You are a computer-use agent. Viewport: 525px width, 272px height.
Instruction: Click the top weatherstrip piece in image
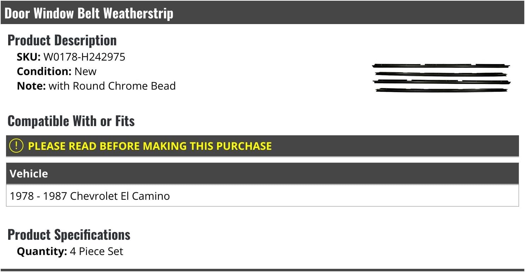[441, 66]
